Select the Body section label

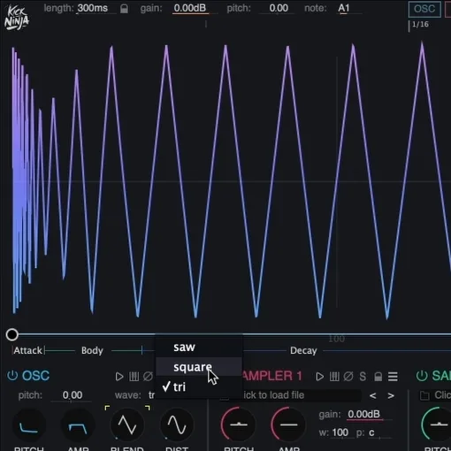[92, 350]
